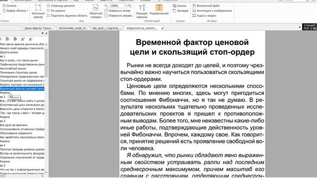Switch to Джек Швагер document tab
Screen dimensions: 317x178
tap(39, 28)
